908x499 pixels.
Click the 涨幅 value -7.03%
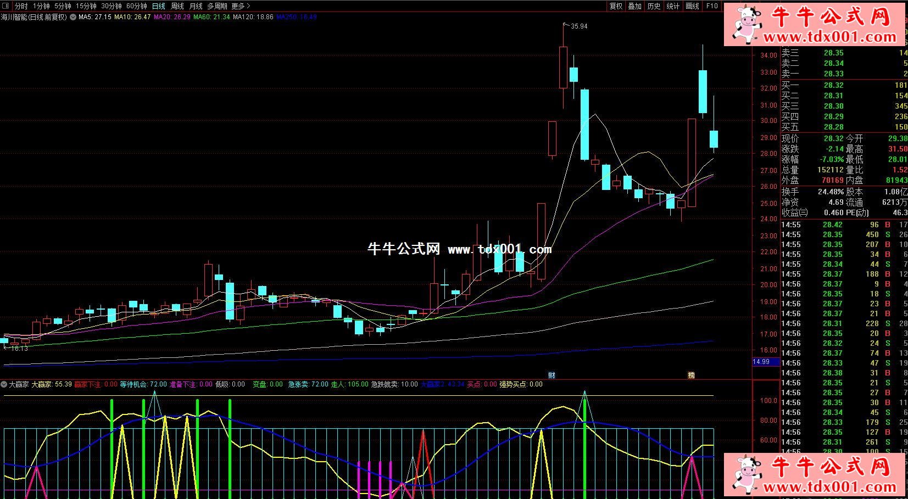pos(832,160)
